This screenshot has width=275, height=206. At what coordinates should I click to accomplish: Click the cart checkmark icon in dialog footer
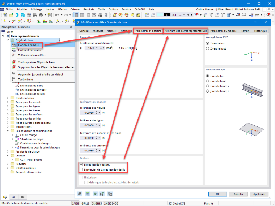[102, 194]
